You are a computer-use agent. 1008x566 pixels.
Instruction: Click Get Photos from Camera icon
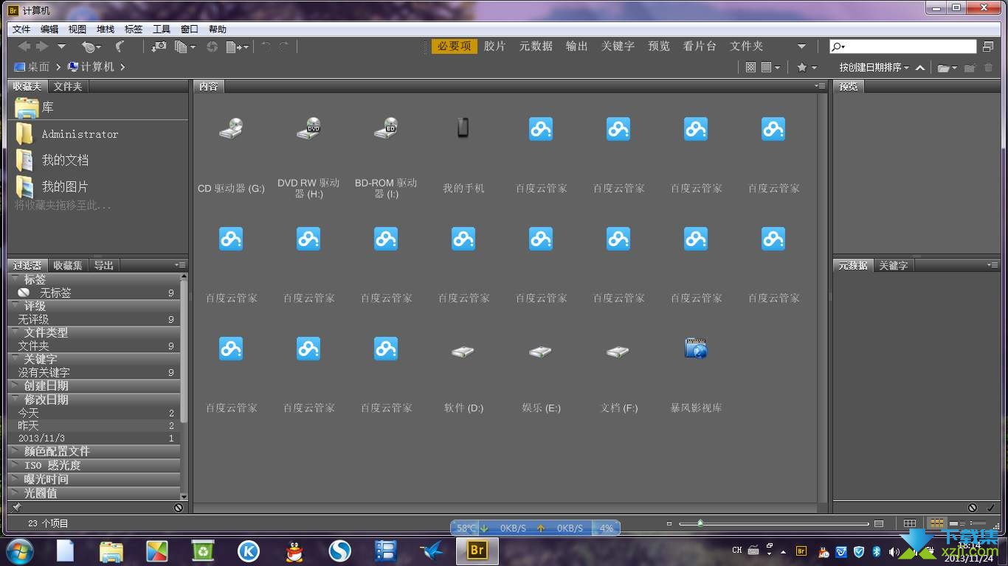(x=159, y=46)
